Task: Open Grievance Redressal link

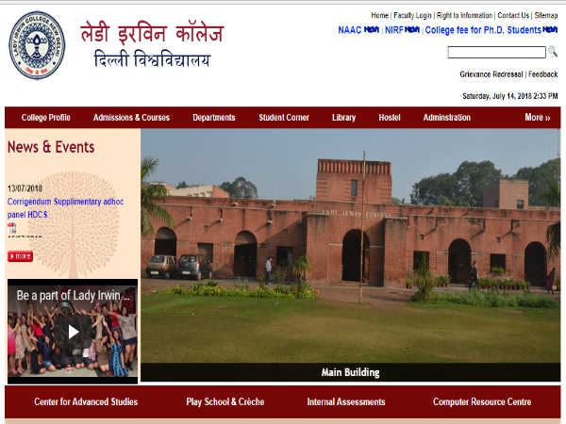Action: click(491, 73)
